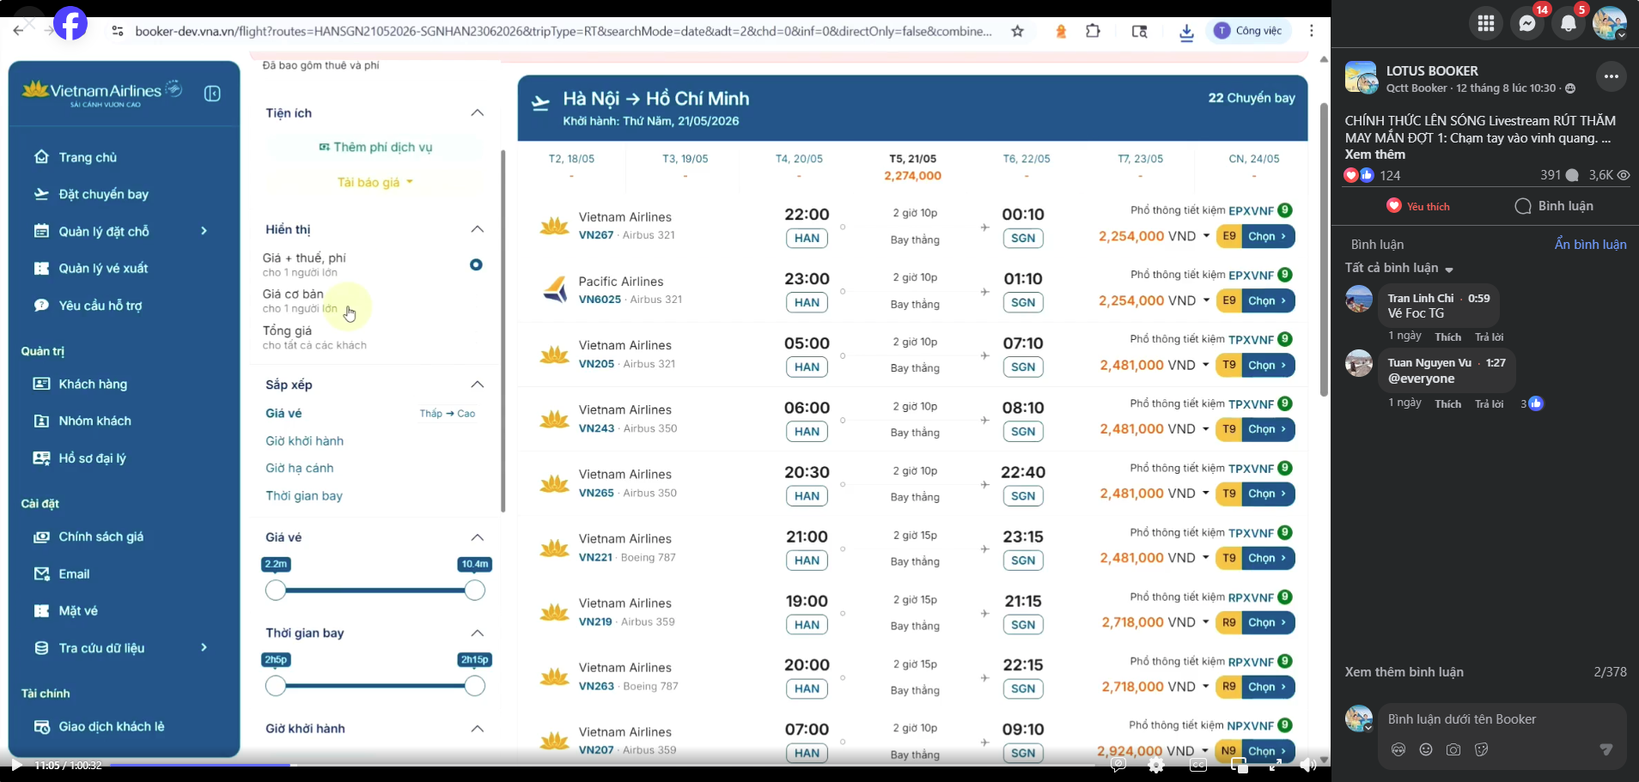Image resolution: width=1639 pixels, height=782 pixels.
Task: Click the send comment arrow
Action: point(1606,749)
